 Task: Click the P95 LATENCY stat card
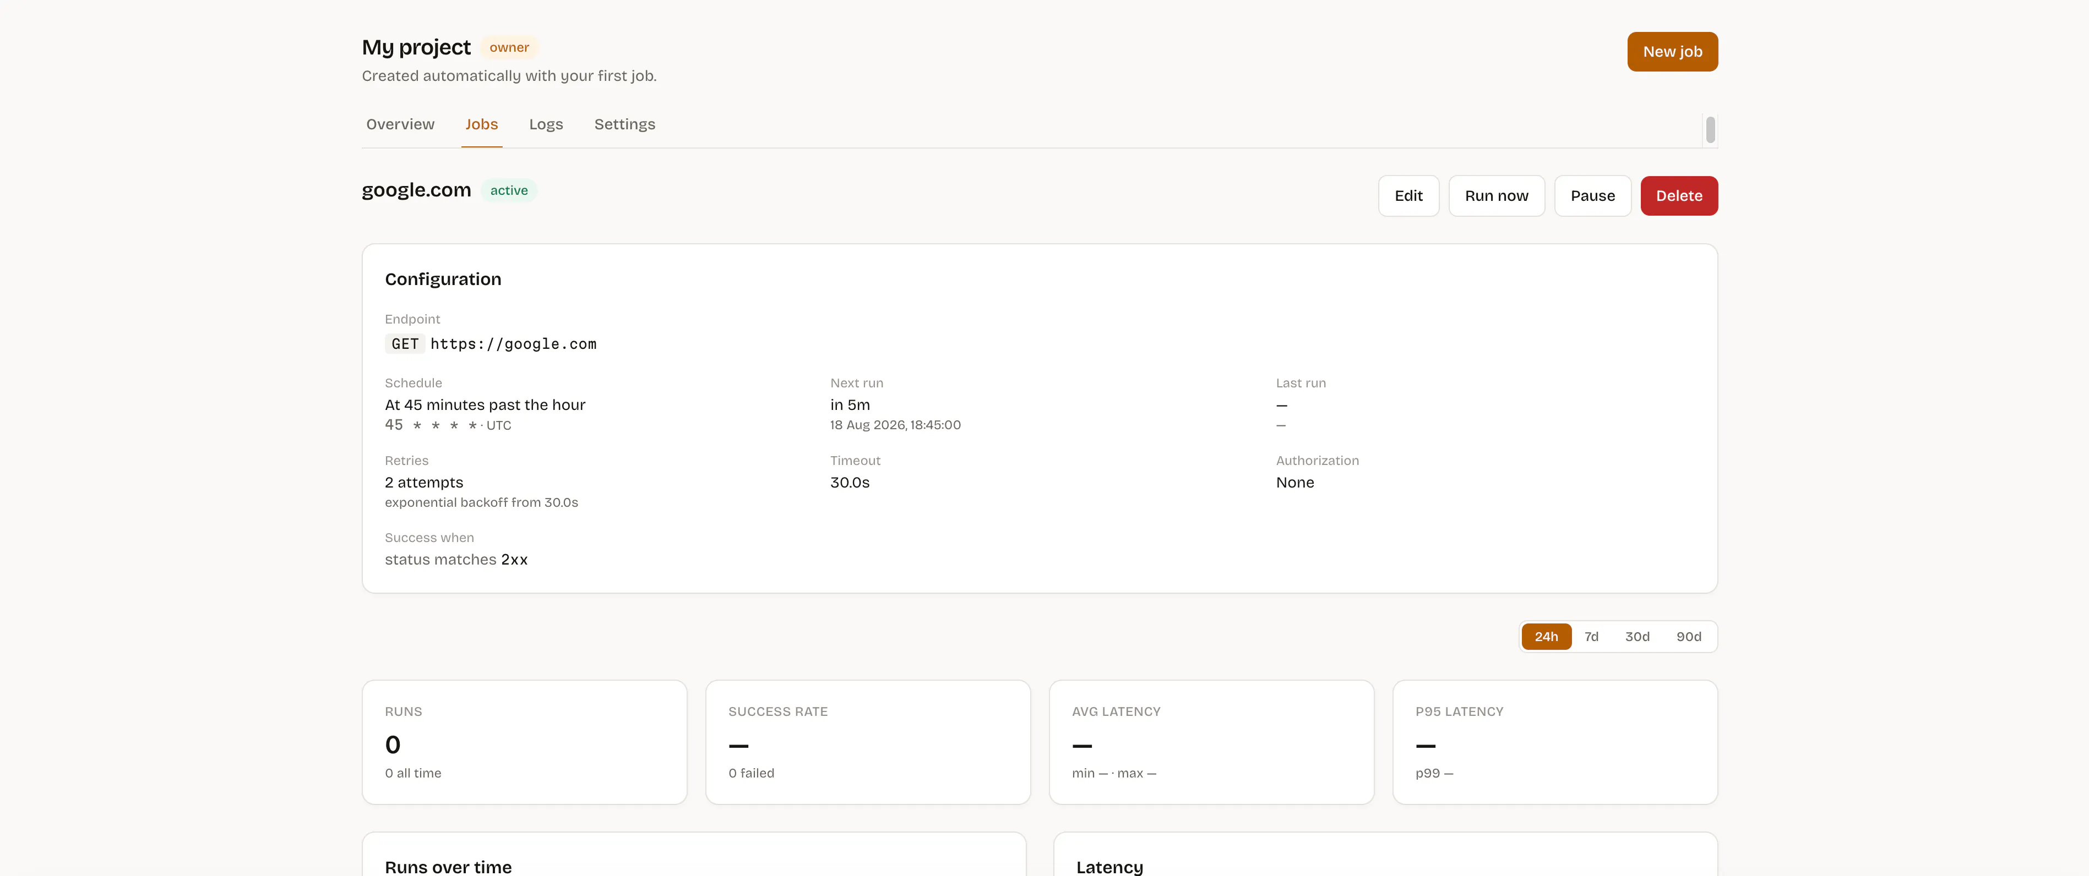point(1554,742)
